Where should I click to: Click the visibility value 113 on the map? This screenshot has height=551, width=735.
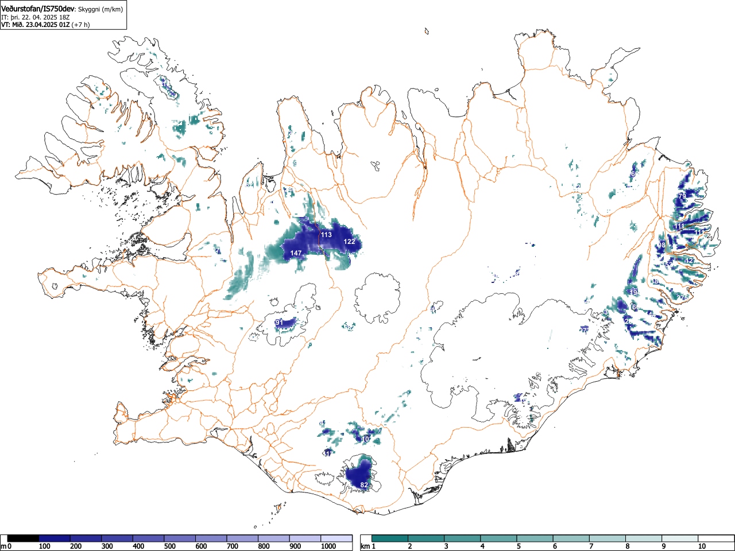[x=326, y=235]
